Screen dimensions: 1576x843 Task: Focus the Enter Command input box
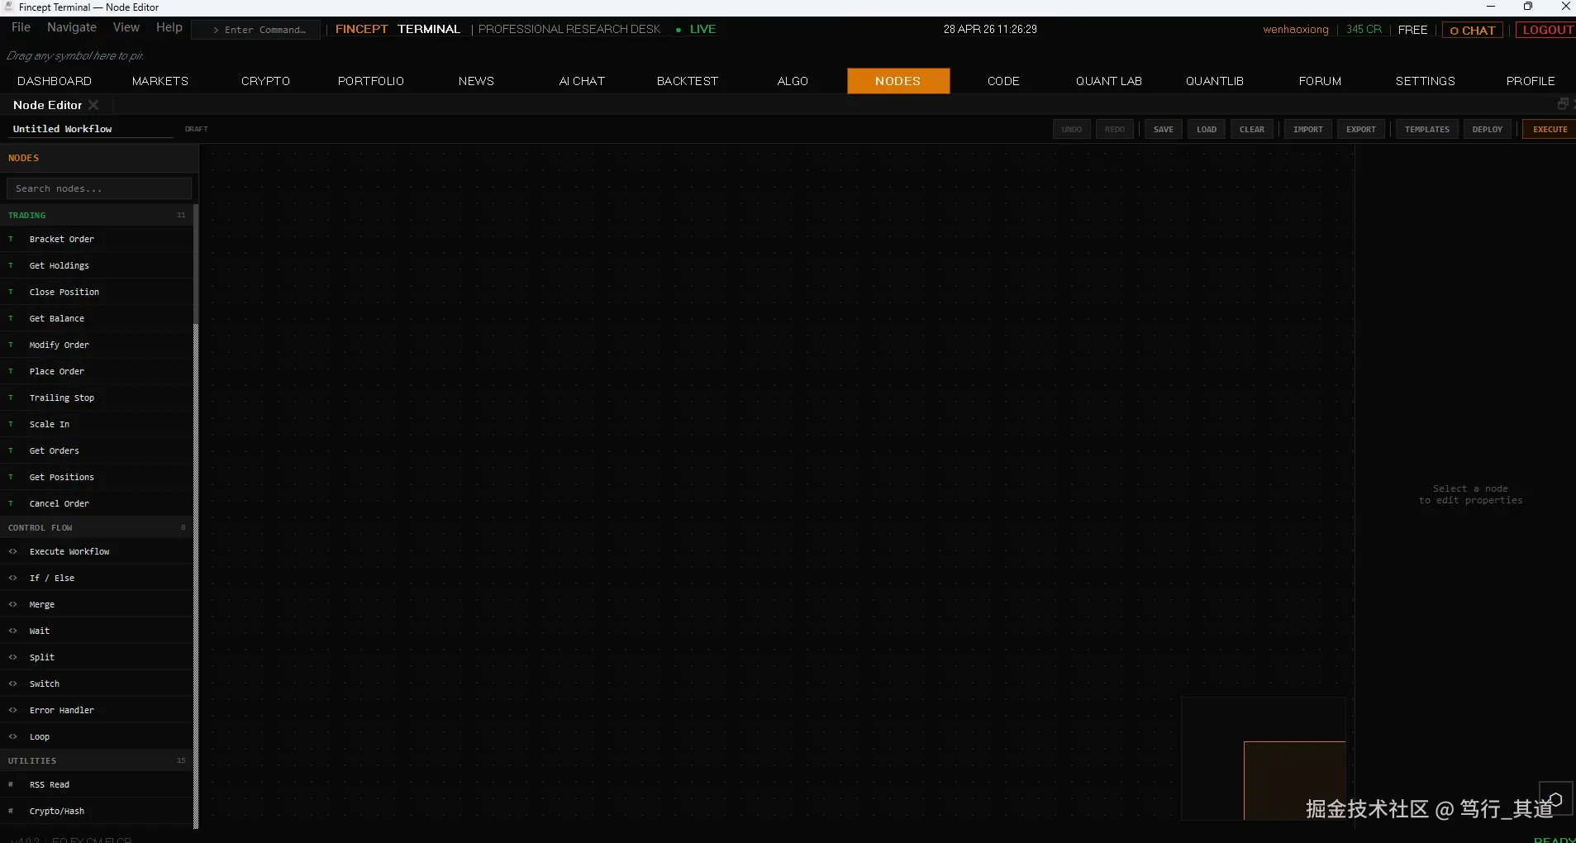(256, 30)
